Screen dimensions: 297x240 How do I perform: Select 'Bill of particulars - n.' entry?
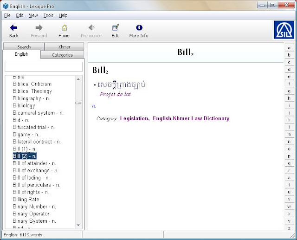pyautogui.click(x=36, y=185)
